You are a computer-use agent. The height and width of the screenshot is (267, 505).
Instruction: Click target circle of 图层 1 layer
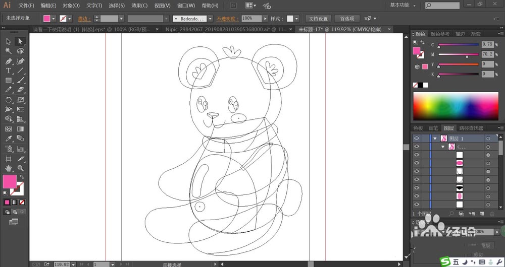pos(488,139)
